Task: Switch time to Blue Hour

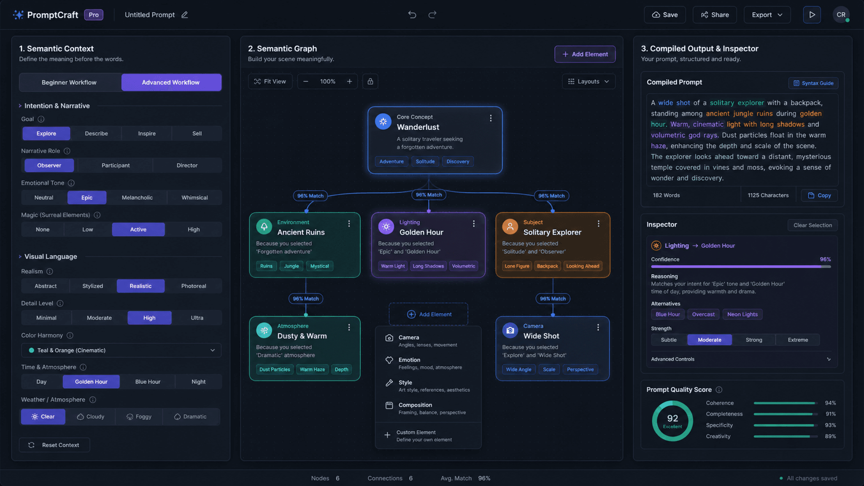Action: [148, 382]
